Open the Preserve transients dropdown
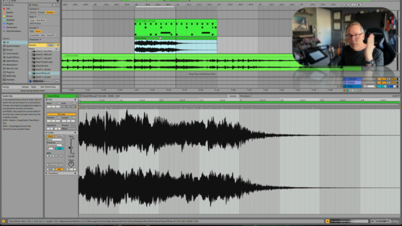The width and height of the screenshot is (402, 226). [55, 145]
